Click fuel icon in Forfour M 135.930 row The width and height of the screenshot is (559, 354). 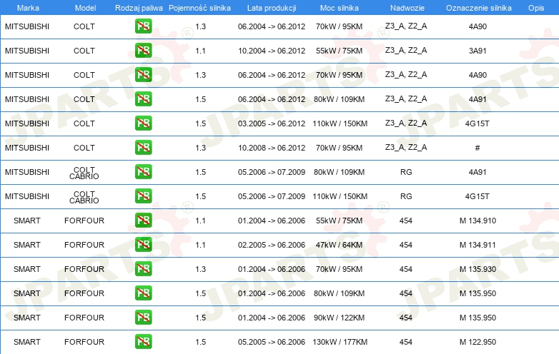point(143,268)
